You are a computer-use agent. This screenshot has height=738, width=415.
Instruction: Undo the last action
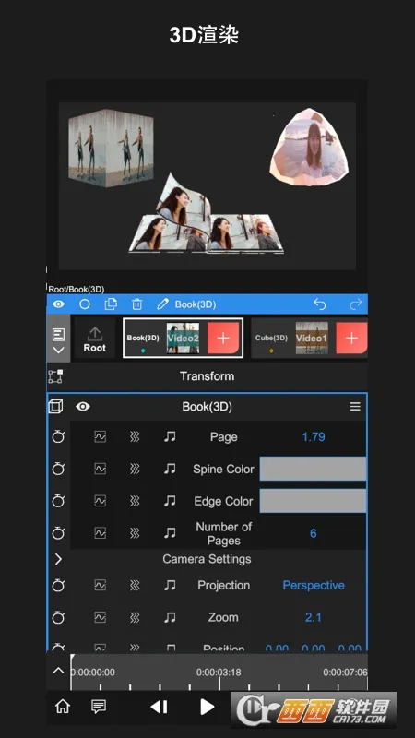coord(319,304)
